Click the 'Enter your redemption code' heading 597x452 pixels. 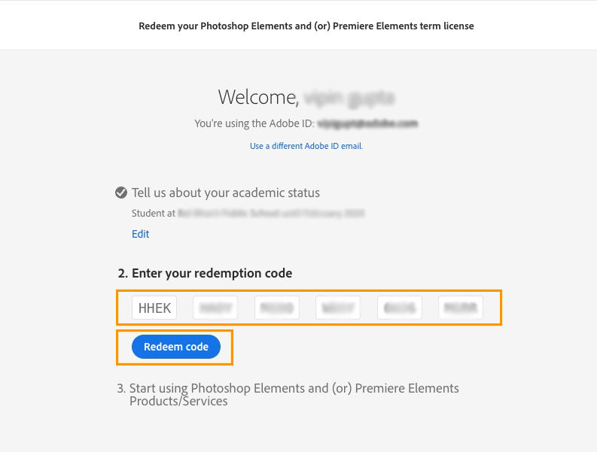[x=212, y=273]
